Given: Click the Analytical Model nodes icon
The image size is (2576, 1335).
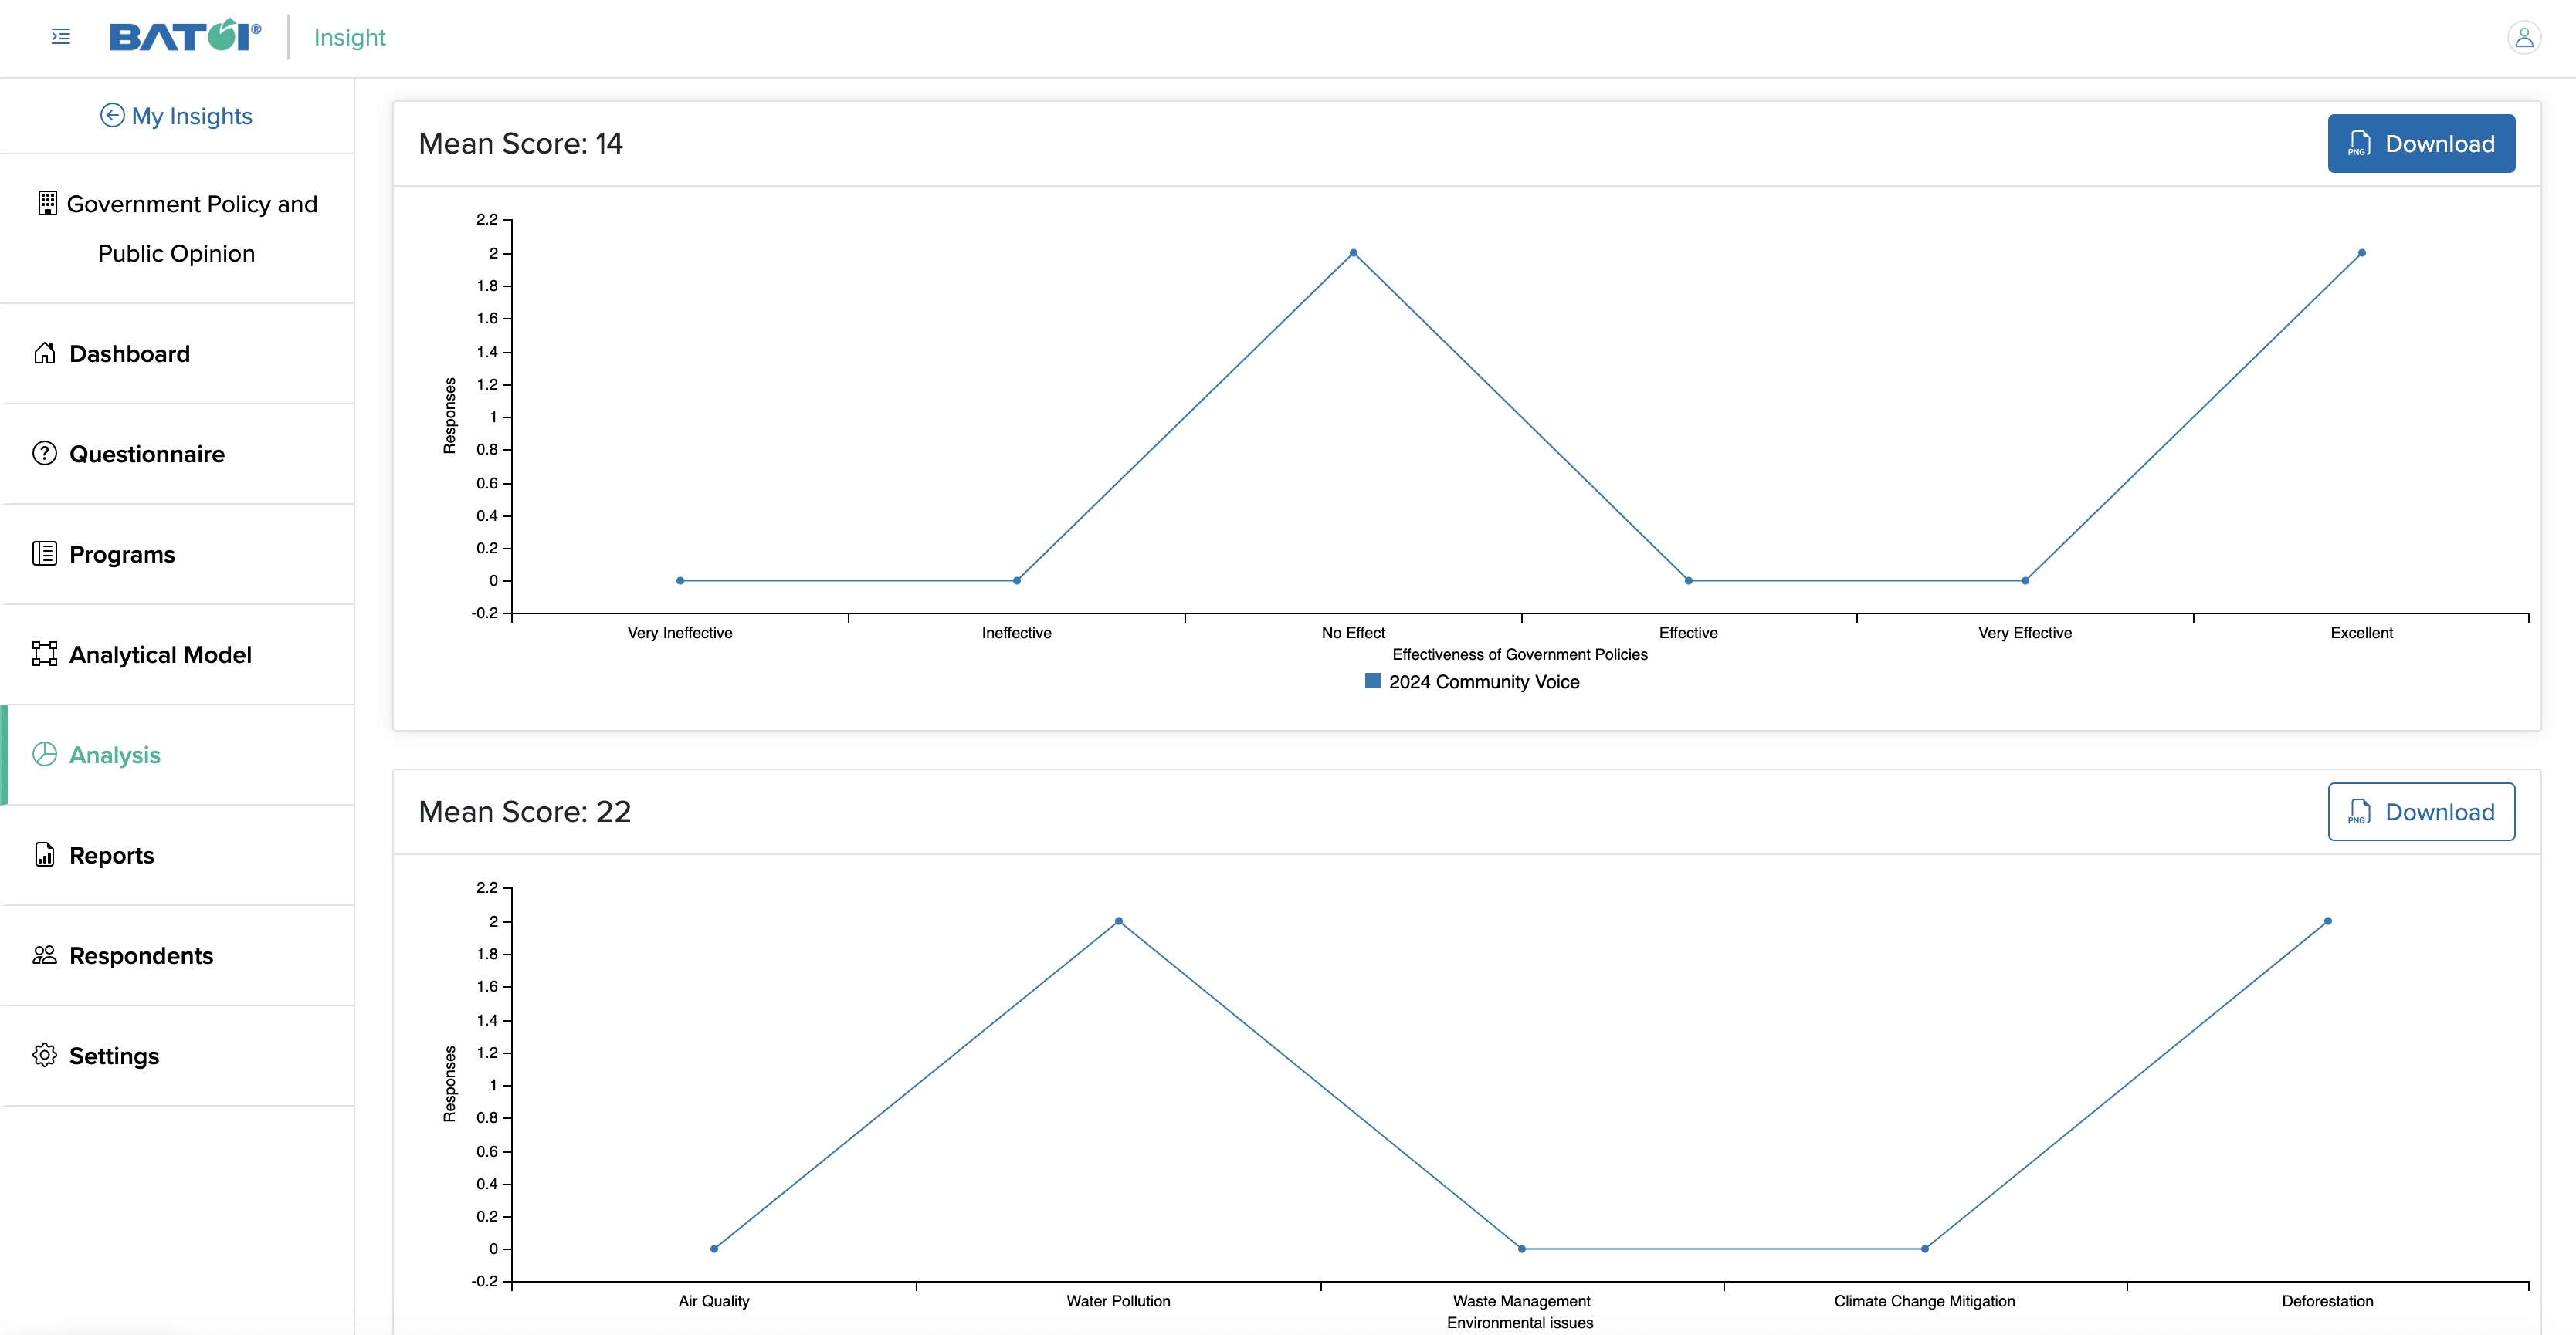Looking at the screenshot, I should pyautogui.click(x=45, y=654).
